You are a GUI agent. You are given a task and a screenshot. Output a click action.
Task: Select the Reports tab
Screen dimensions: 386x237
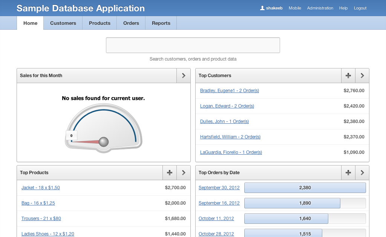[161, 23]
